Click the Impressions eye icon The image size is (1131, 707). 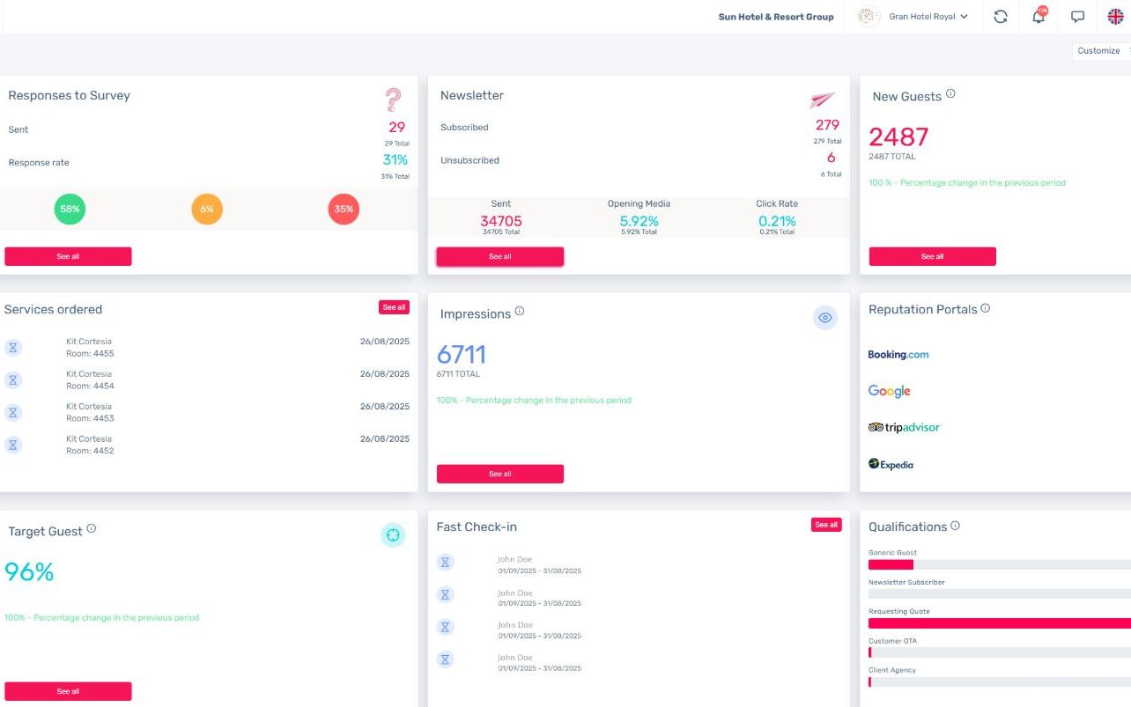[x=825, y=318]
